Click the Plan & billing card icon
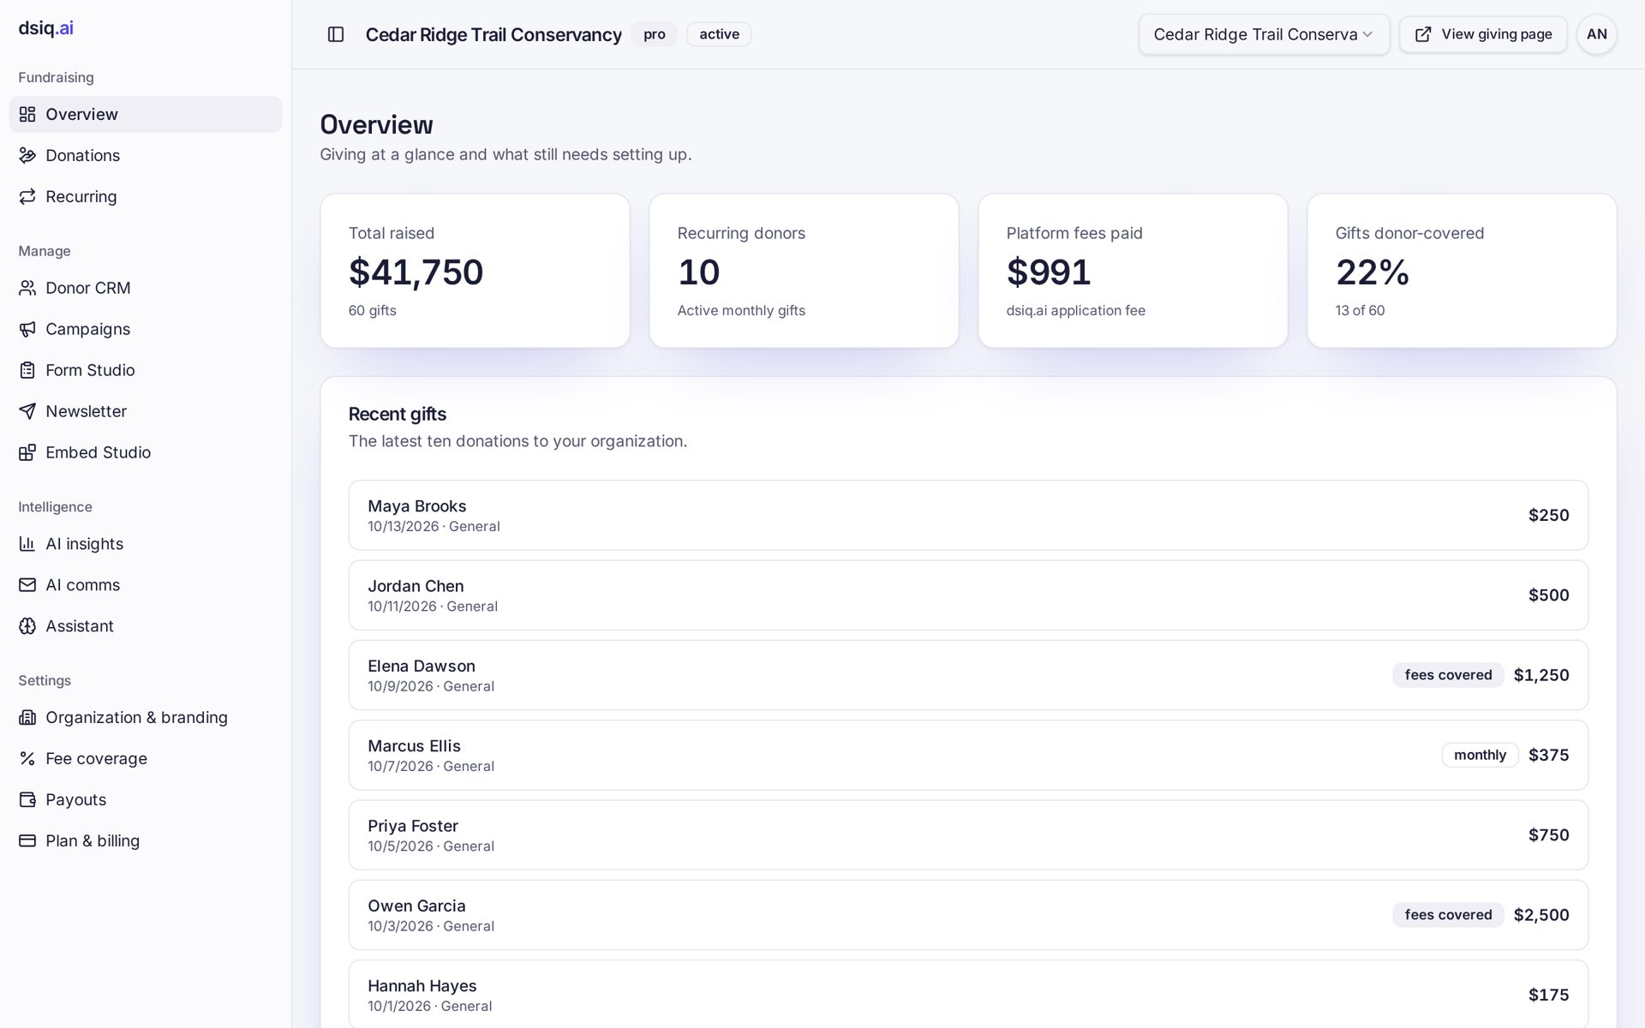This screenshot has width=1645, height=1028. pyautogui.click(x=27, y=841)
